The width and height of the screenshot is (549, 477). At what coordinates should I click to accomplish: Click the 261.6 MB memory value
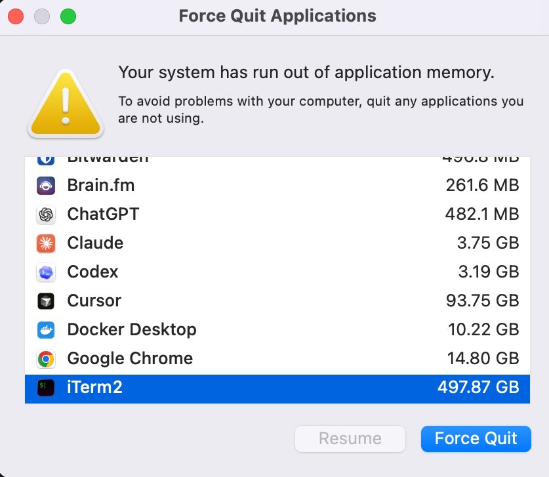pos(482,185)
